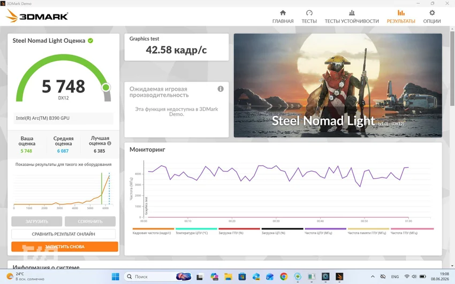Open the weather widget showing 24°C
The height and width of the screenshot is (284, 455).
click(26, 277)
